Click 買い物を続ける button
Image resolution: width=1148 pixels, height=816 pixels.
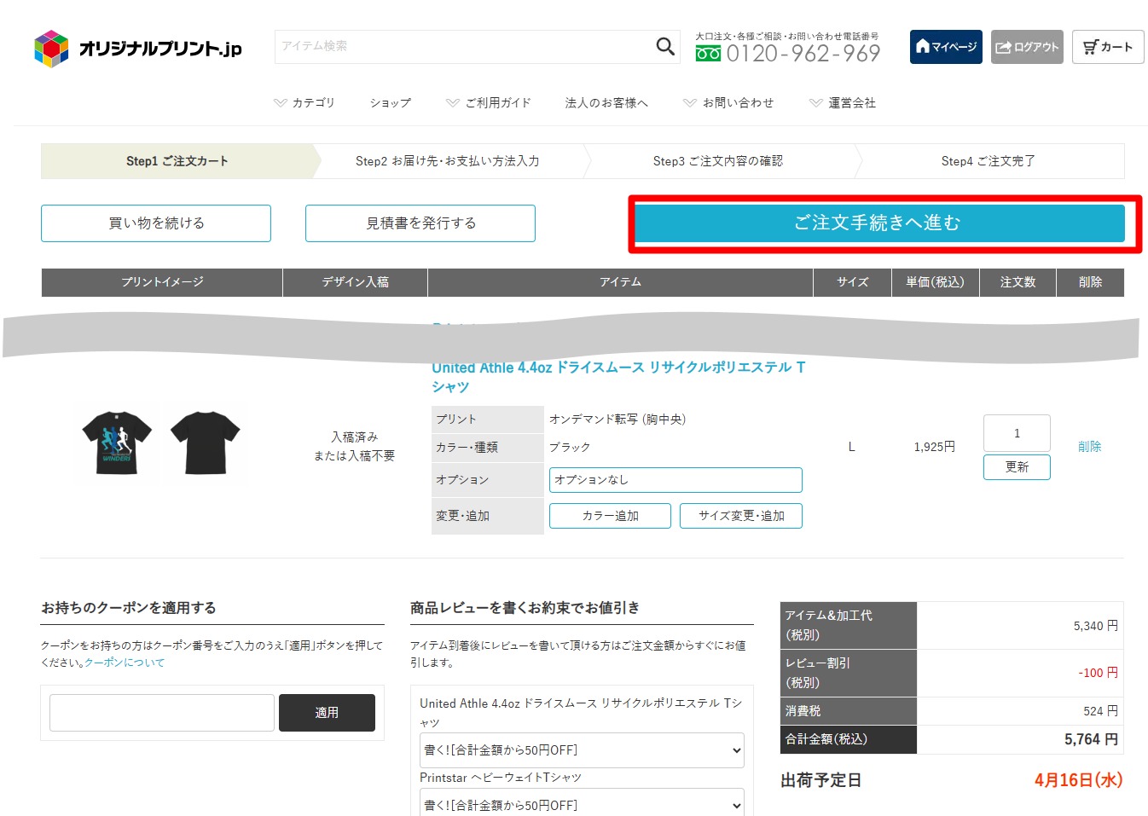tap(156, 223)
